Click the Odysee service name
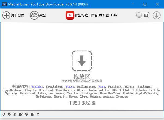The height and width of the screenshot is (120, 164). click(x=95, y=96)
